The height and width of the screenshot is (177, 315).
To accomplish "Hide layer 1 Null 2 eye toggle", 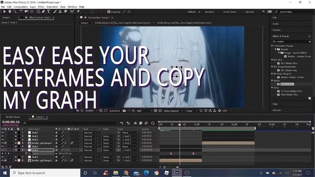I will pyautogui.click(x=2, y=133).
